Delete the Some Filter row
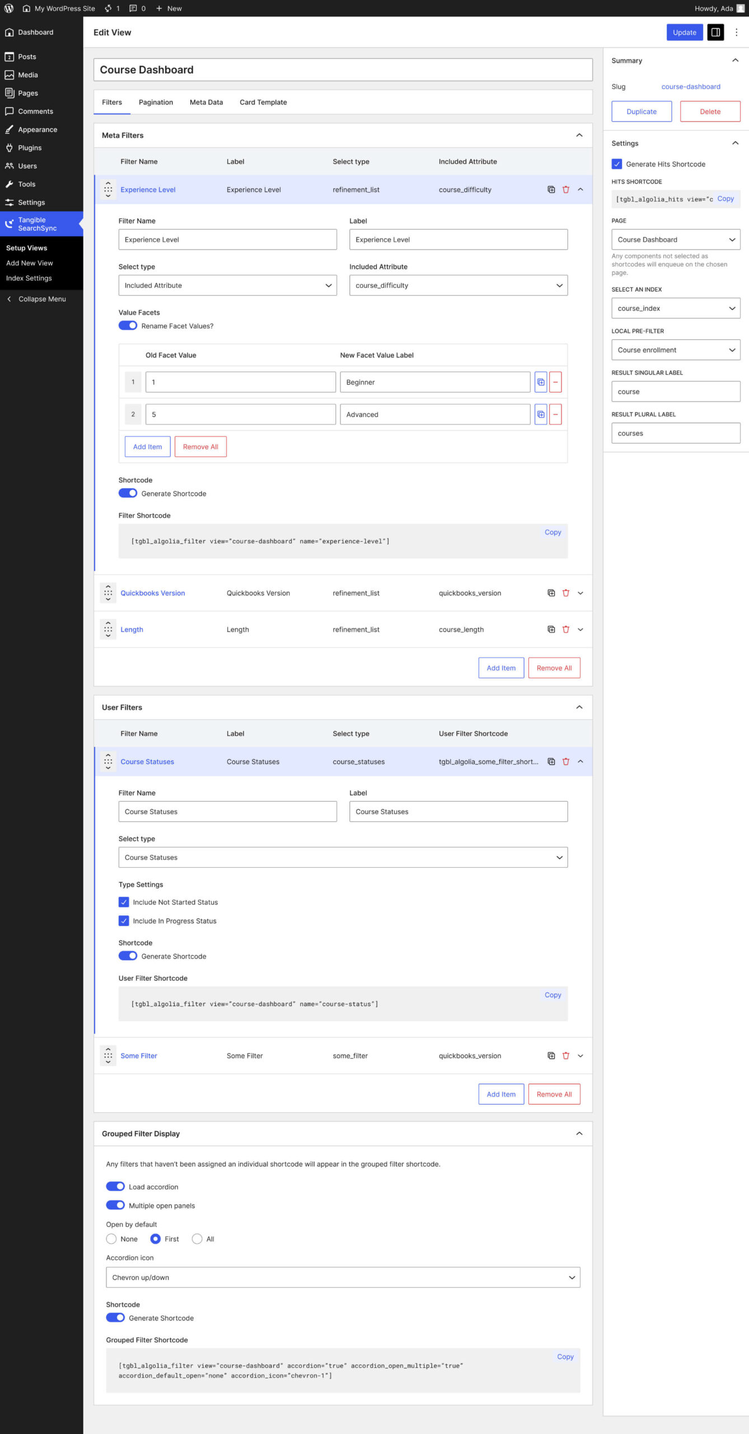Viewport: 749px width, 1434px height. tap(565, 1056)
